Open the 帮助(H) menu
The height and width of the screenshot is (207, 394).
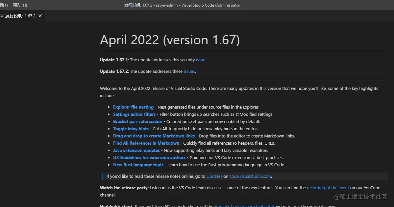point(20,5)
